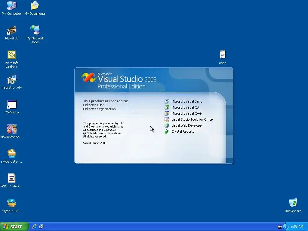Select the Microsoft Outlook desktop icon
This screenshot has height=231, width=308.
click(12, 55)
